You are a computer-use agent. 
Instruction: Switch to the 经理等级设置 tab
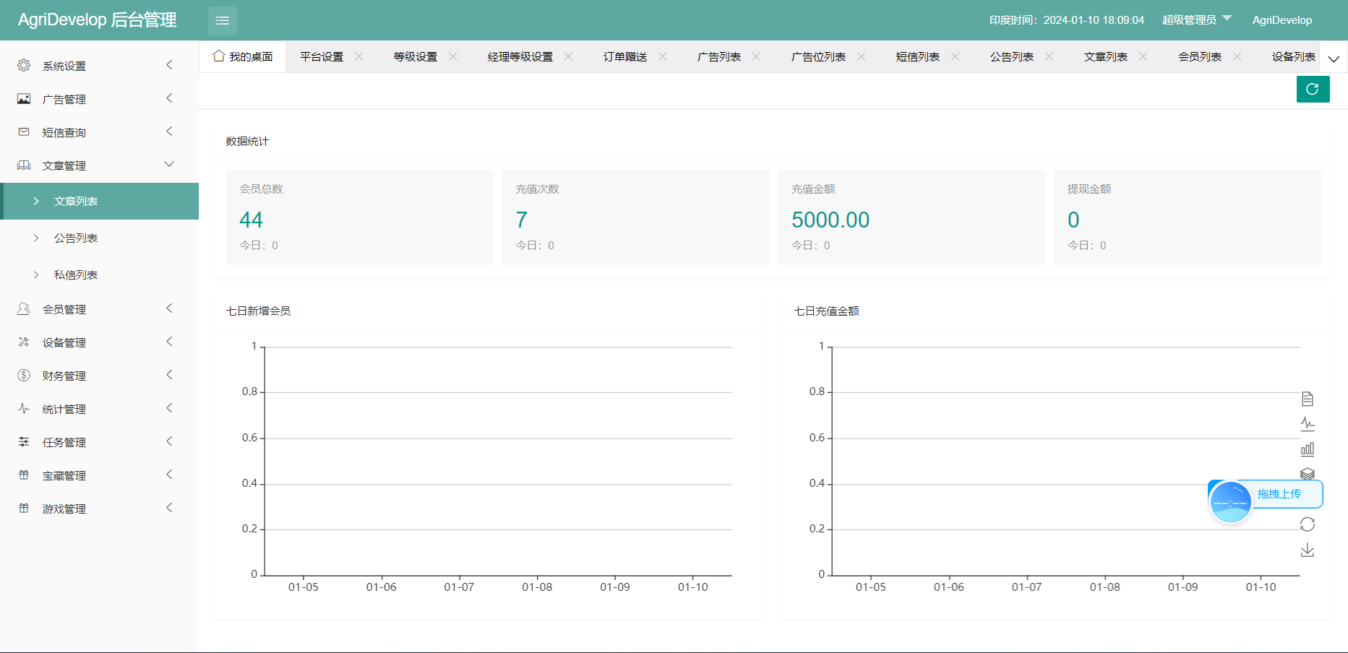click(x=520, y=56)
